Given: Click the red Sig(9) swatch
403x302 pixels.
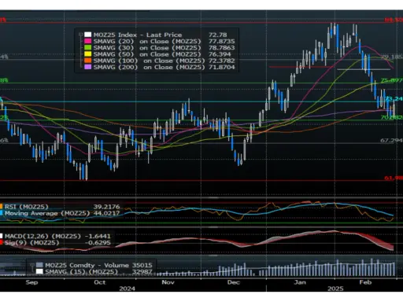Looking at the screenshot, I should tap(2, 242).
